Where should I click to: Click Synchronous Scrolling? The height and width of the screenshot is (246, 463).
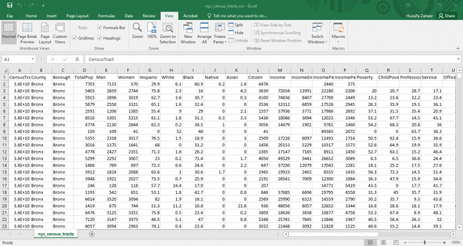tap(277, 33)
